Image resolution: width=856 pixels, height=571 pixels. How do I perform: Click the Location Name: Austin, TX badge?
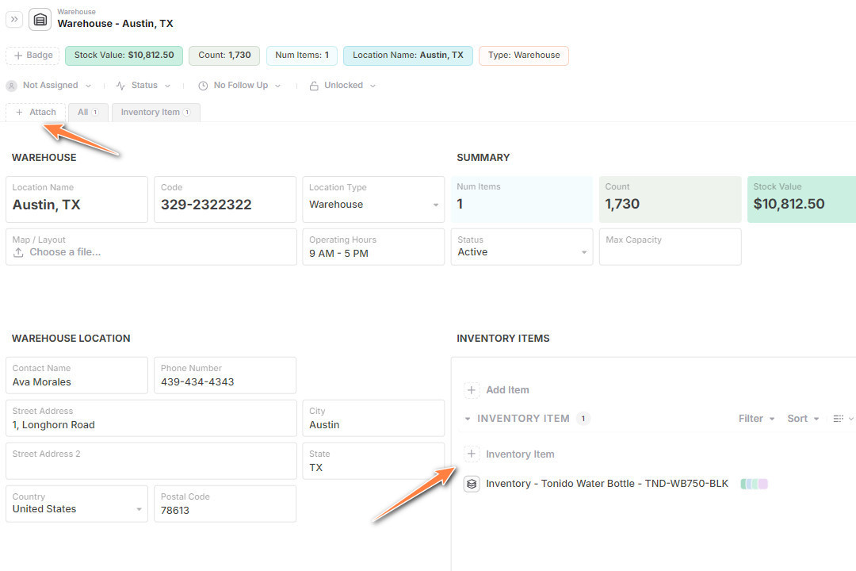click(x=408, y=56)
